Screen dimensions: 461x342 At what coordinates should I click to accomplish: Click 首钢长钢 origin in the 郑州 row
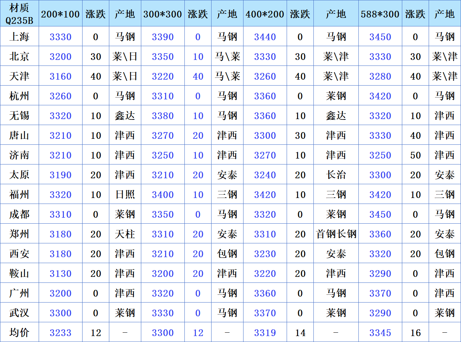click(x=336, y=234)
